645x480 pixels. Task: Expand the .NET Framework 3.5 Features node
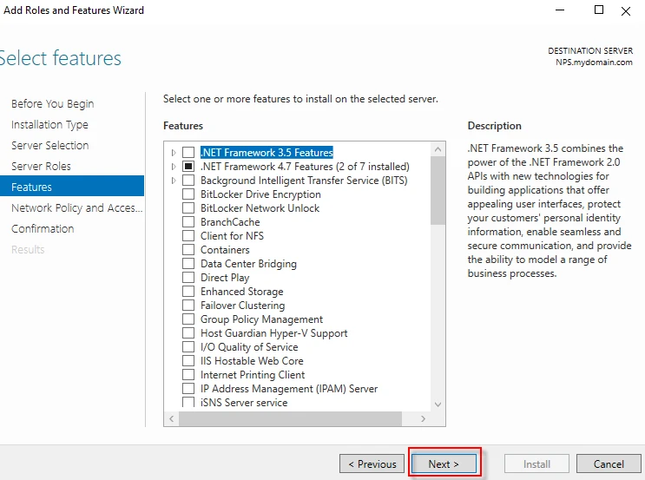(x=174, y=153)
